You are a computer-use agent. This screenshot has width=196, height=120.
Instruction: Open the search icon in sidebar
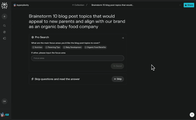pyautogui.click(x=4, y=26)
